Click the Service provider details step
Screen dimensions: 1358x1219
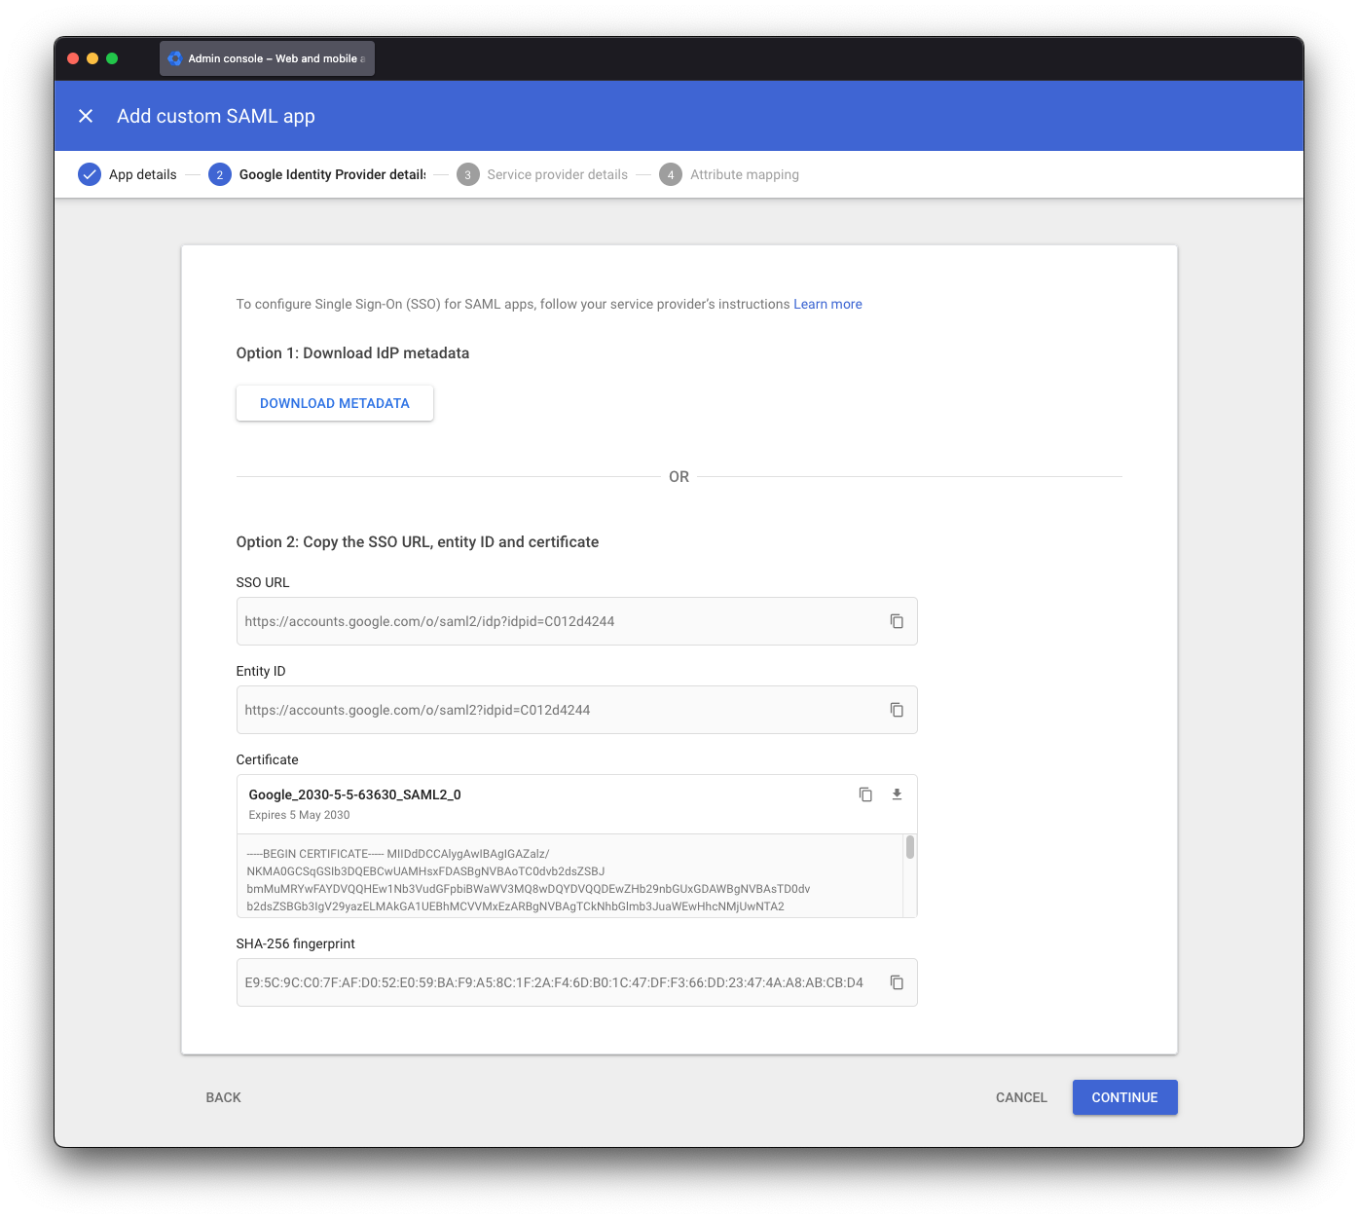coord(557,174)
